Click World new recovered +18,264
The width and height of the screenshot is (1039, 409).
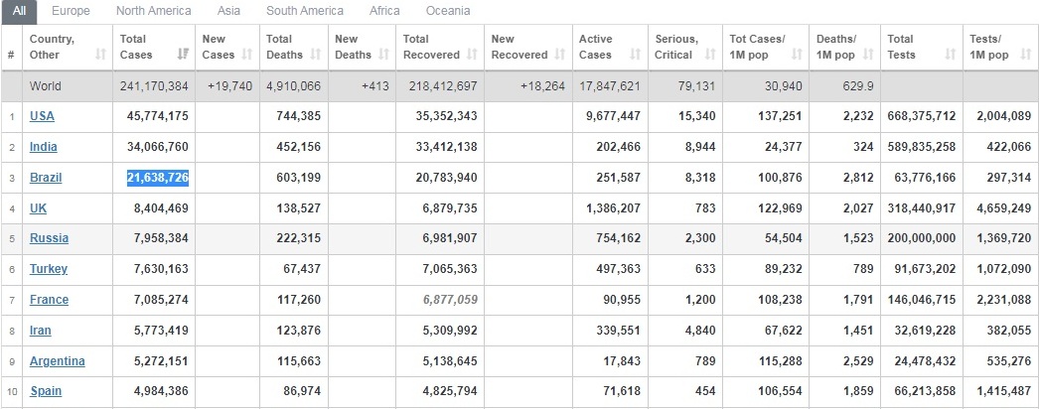click(x=542, y=86)
